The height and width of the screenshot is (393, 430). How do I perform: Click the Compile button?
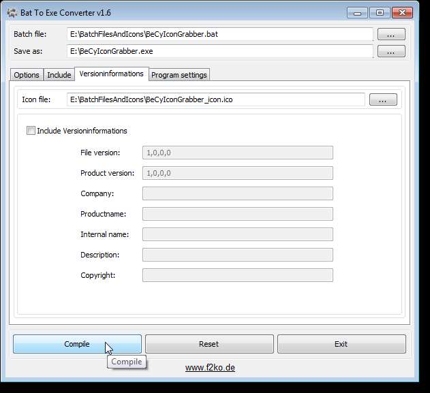[77, 344]
